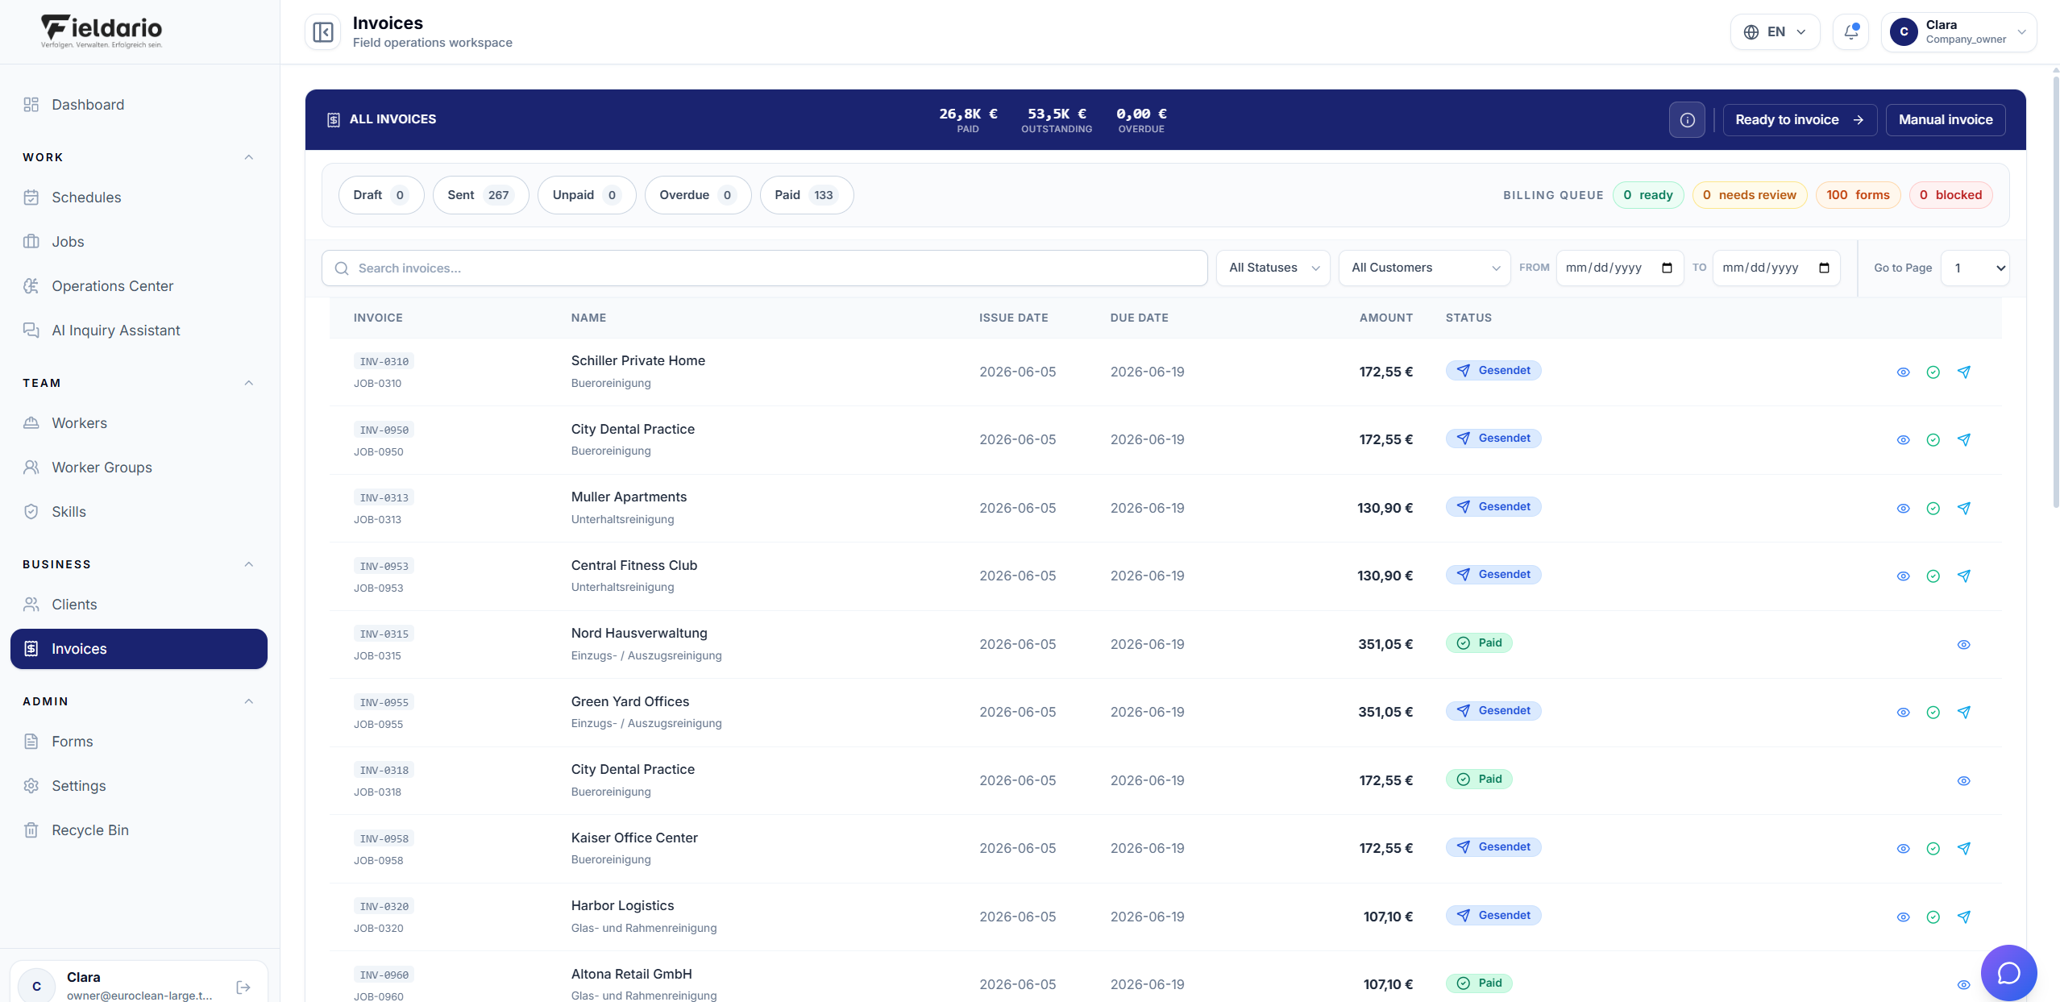View invoice INV-0318 eye icon
This screenshot has width=2060, height=1002.
pyautogui.click(x=1963, y=780)
